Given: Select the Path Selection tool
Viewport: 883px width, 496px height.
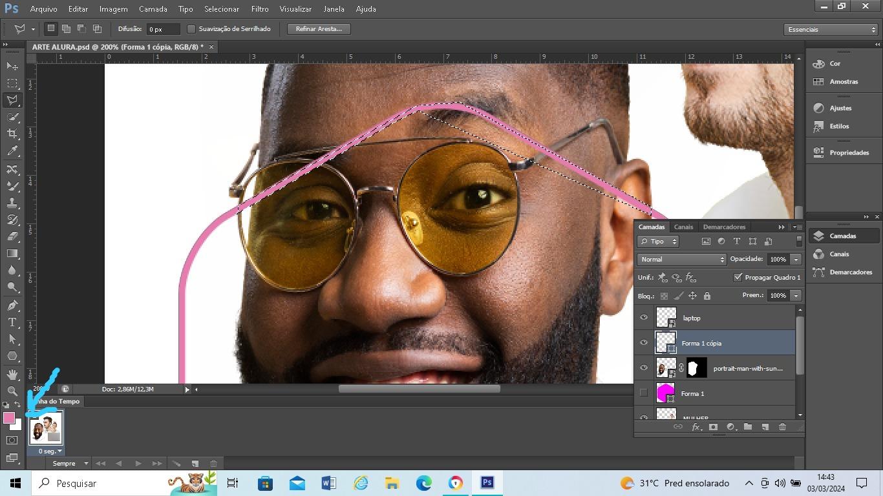Looking at the screenshot, I should pyautogui.click(x=12, y=339).
